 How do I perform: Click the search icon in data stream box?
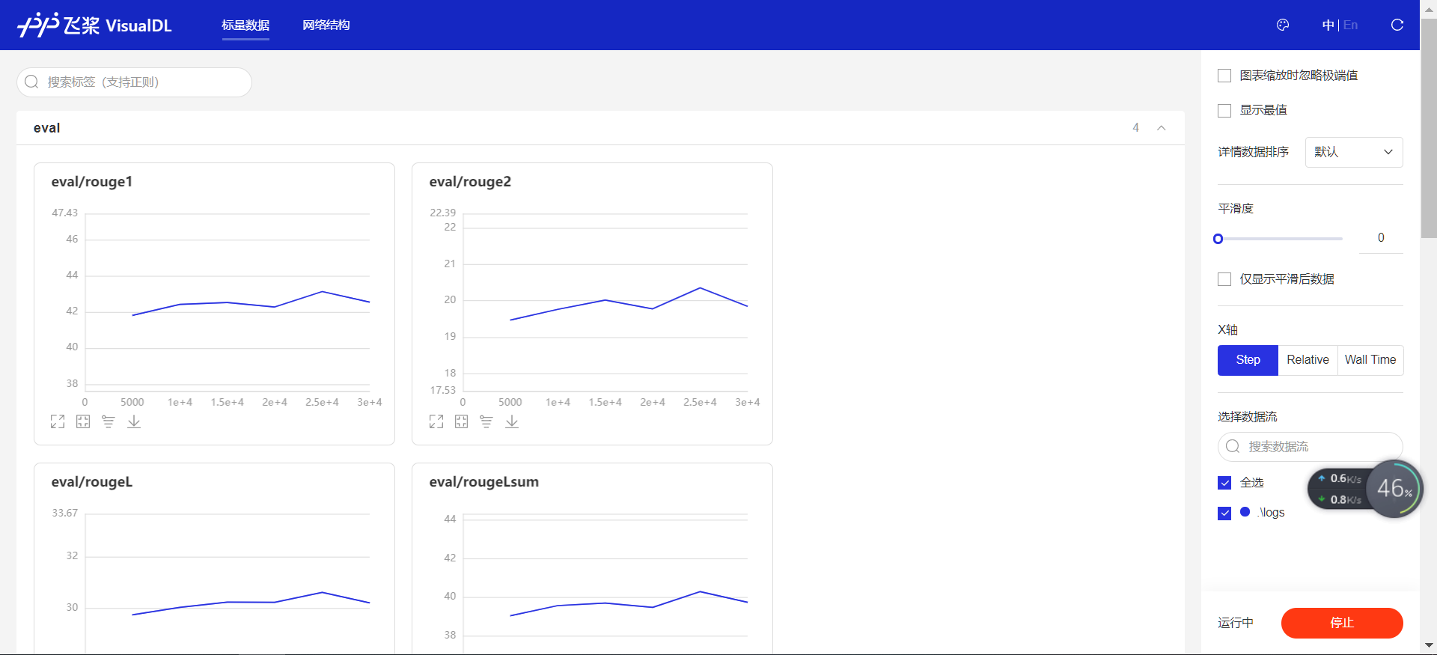[x=1233, y=446]
